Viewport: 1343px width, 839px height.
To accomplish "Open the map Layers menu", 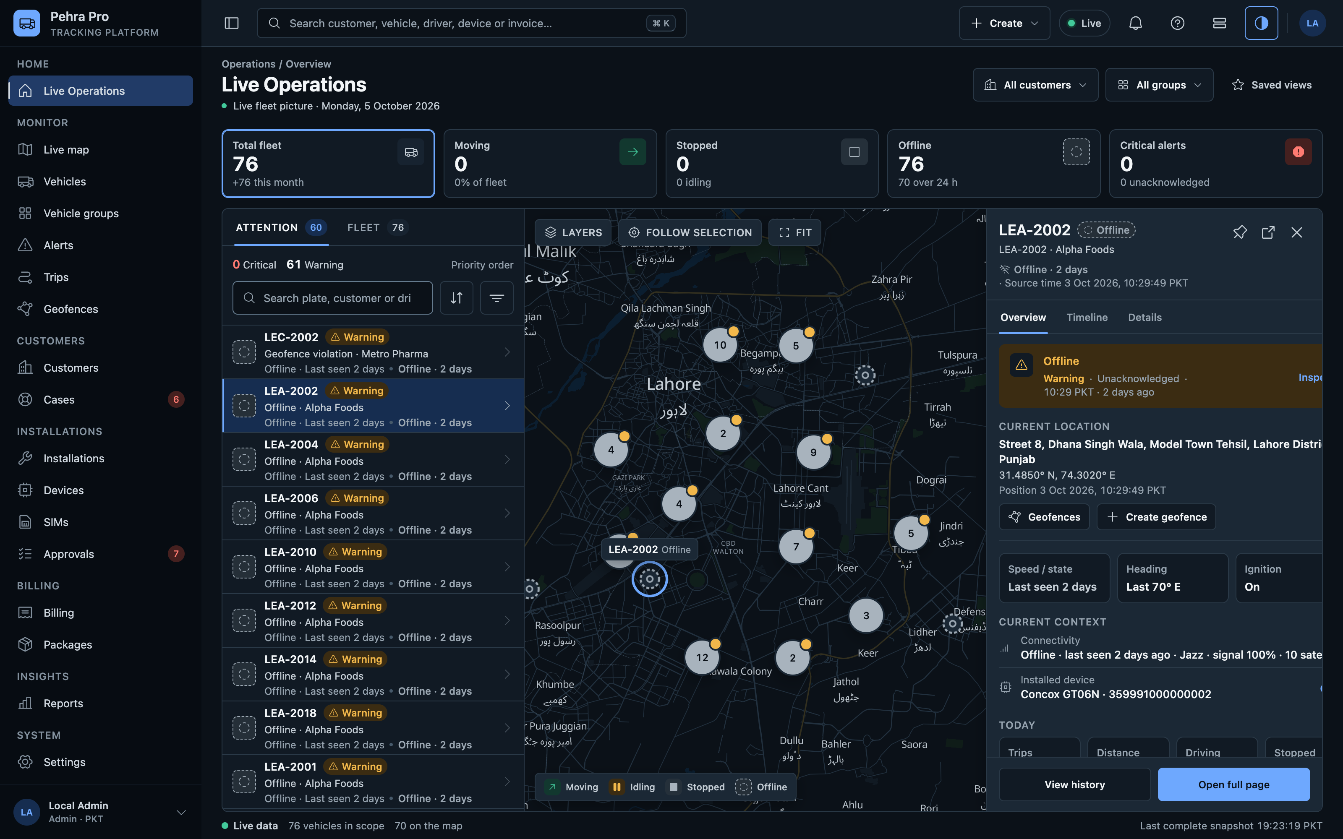I will pyautogui.click(x=573, y=232).
